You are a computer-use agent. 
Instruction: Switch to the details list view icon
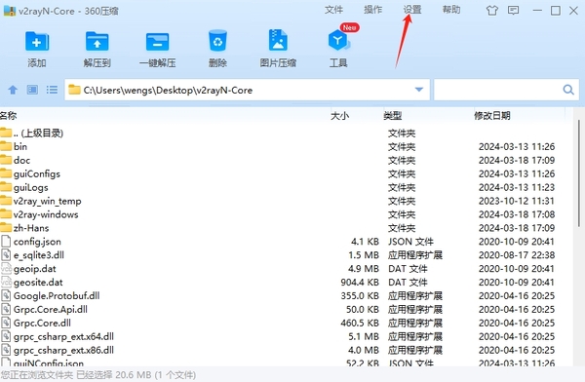52,90
